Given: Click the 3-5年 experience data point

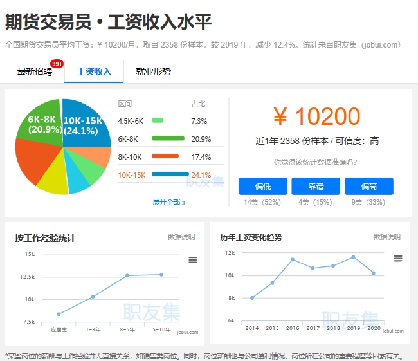Looking at the screenshot, I should coord(127,275).
